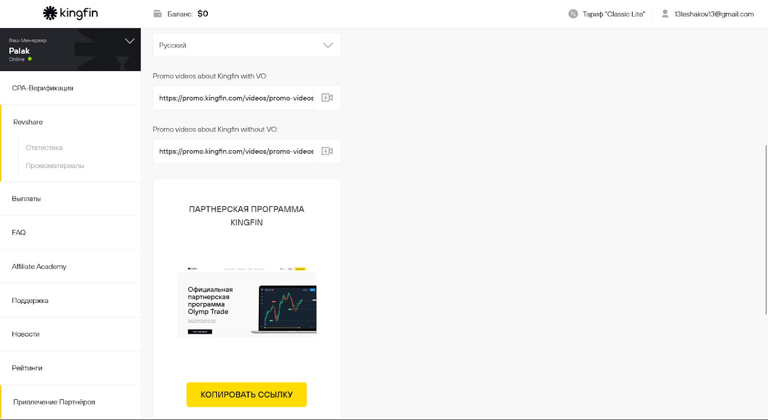
Task: Click the page vertical scrollbar
Action: [x=766, y=229]
